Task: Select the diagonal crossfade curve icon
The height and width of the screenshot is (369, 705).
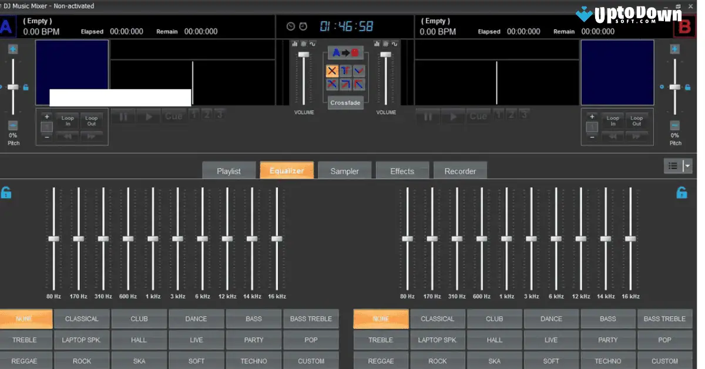Action: (344, 84)
